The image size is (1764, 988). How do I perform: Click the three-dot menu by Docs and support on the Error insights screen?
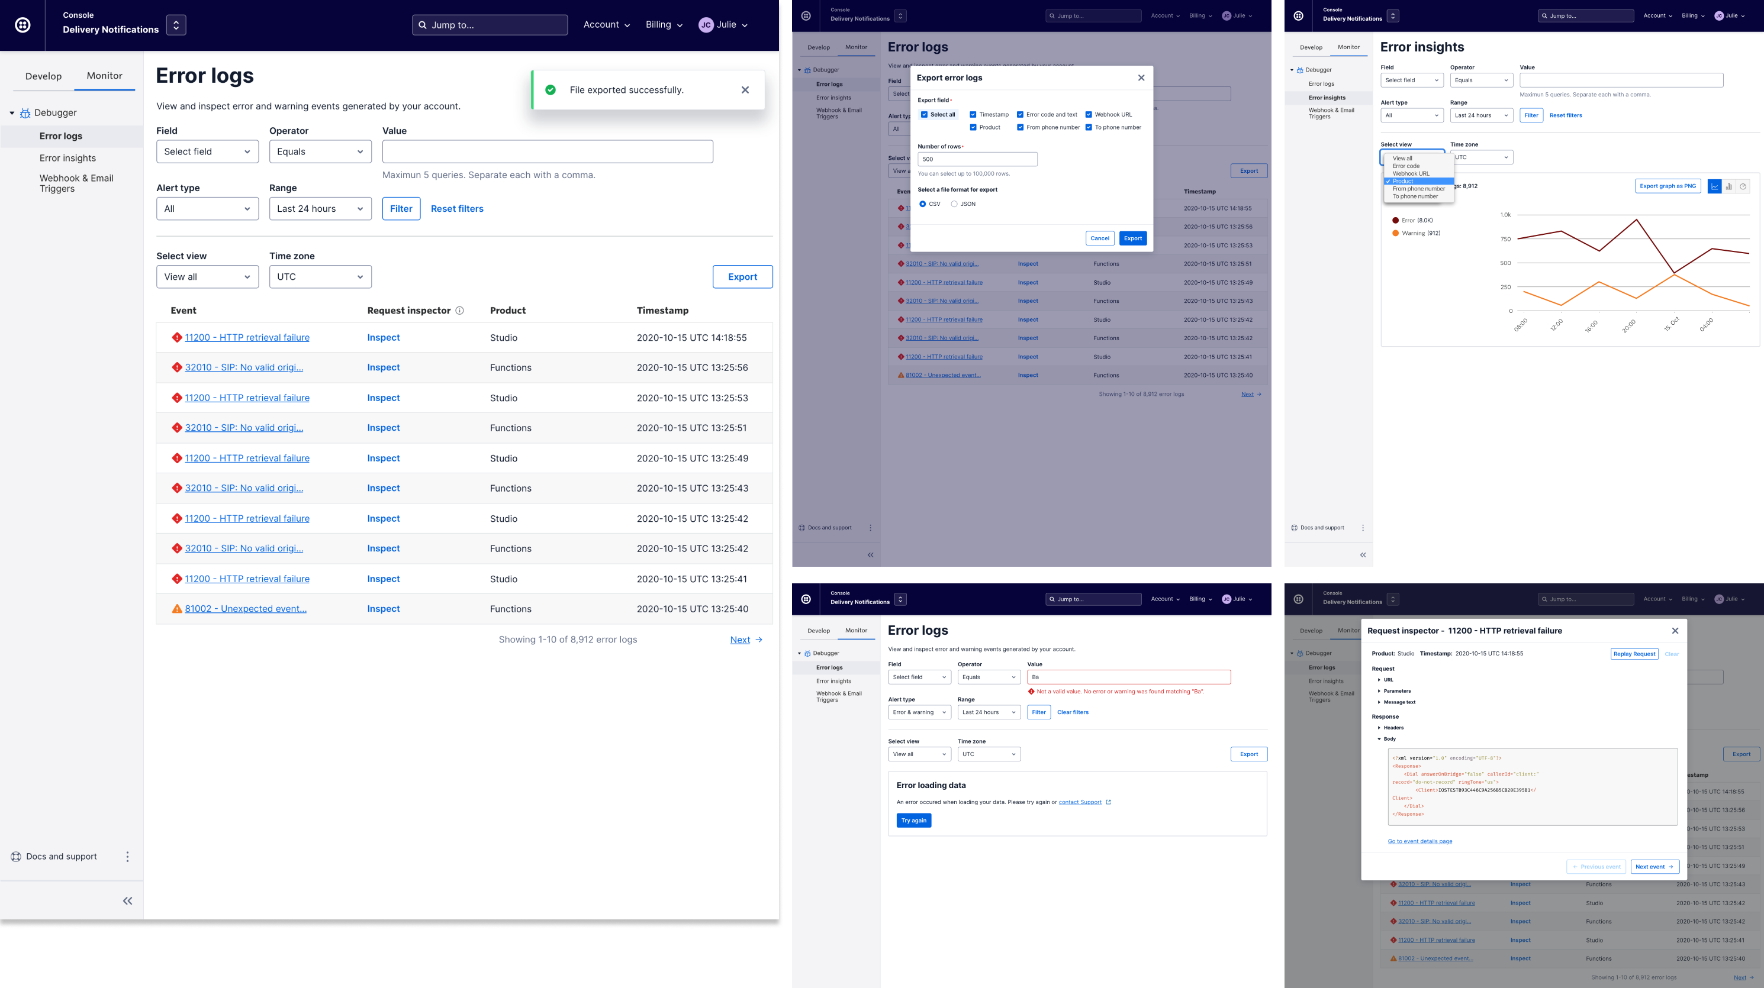coord(1363,528)
